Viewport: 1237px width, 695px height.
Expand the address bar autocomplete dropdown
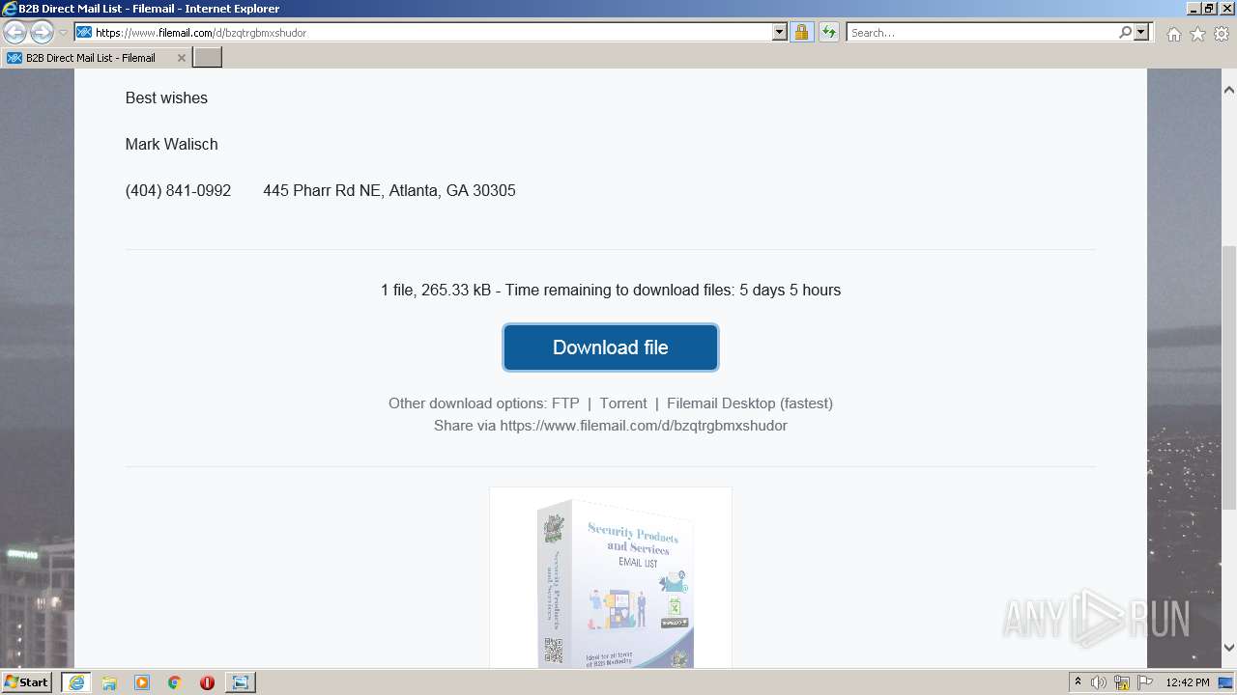click(x=780, y=32)
